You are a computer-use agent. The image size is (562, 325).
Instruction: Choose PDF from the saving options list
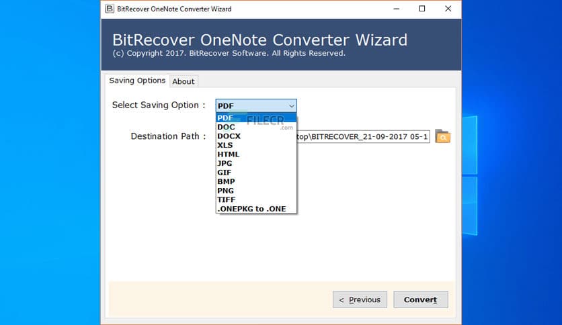[256, 118]
